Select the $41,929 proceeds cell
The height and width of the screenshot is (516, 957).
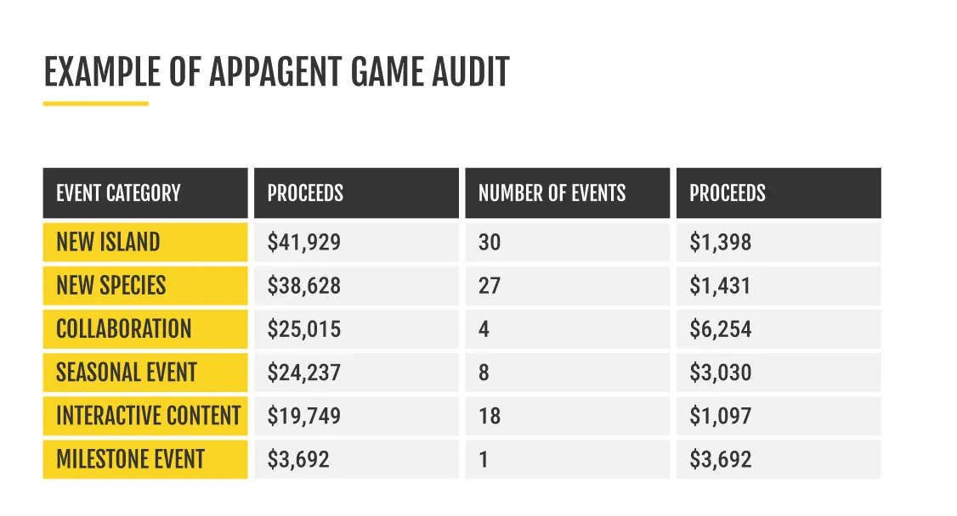356,243
